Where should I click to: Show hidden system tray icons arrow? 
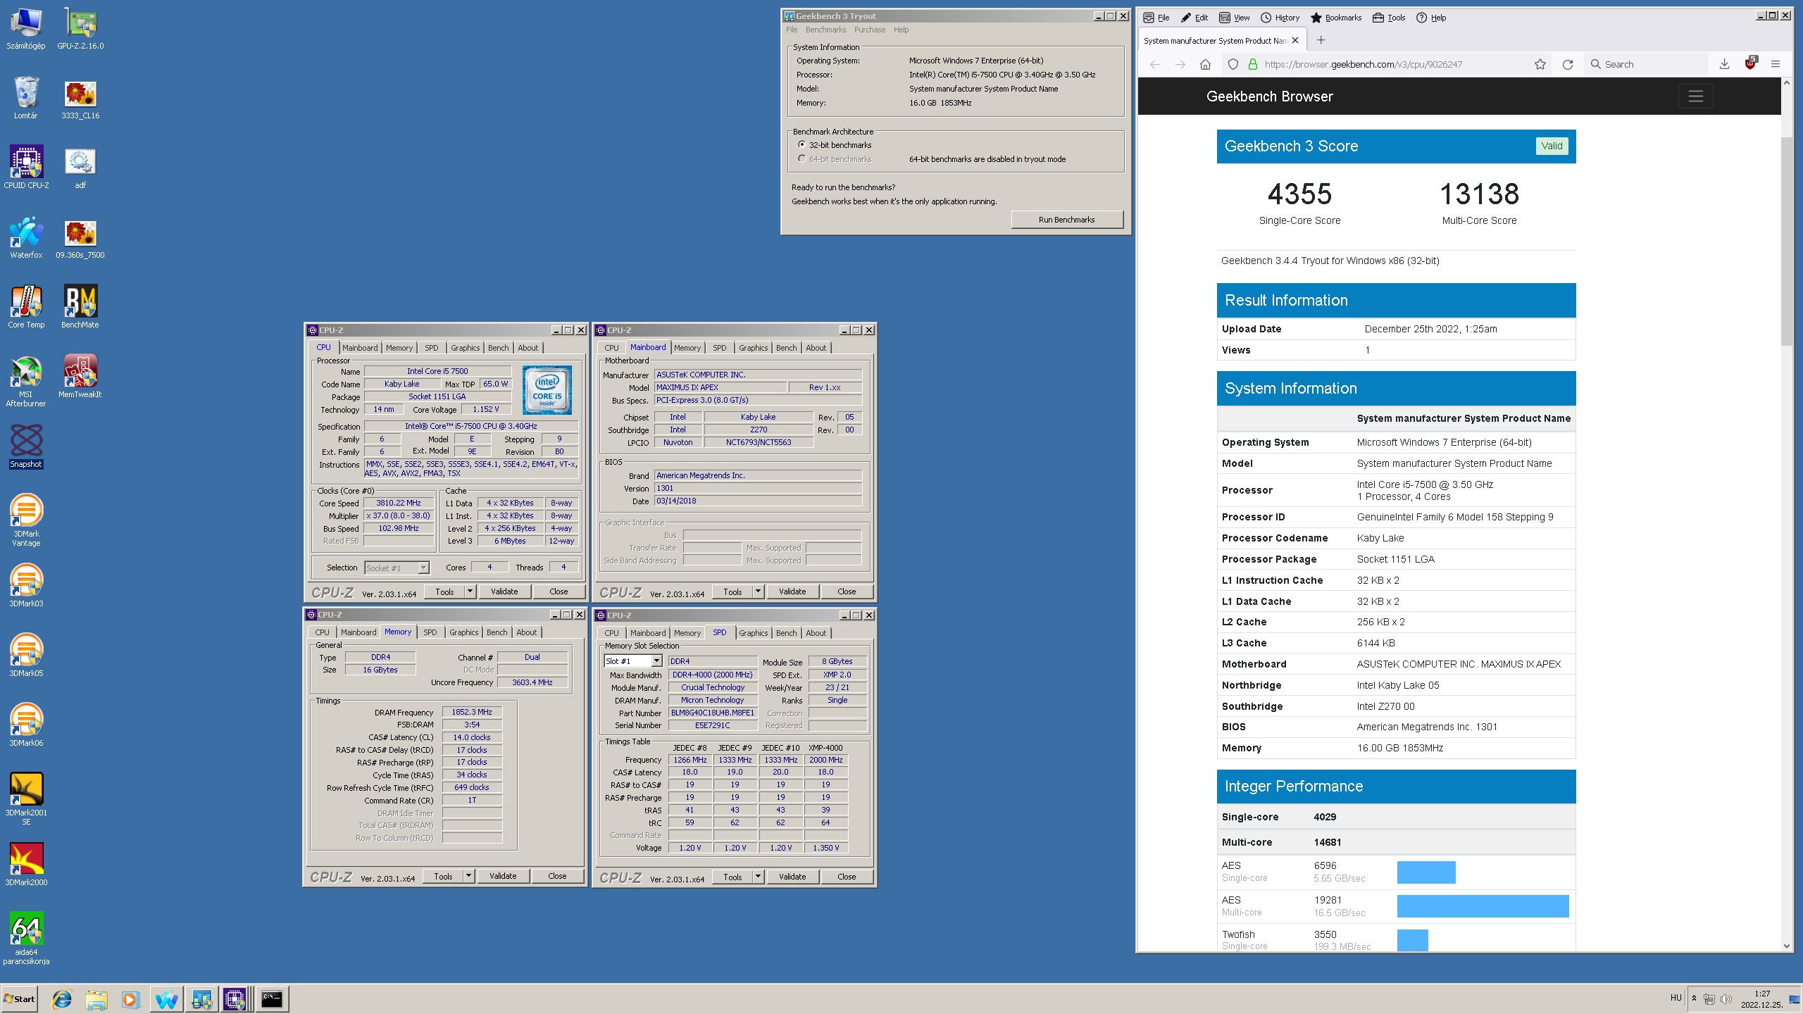1694,998
